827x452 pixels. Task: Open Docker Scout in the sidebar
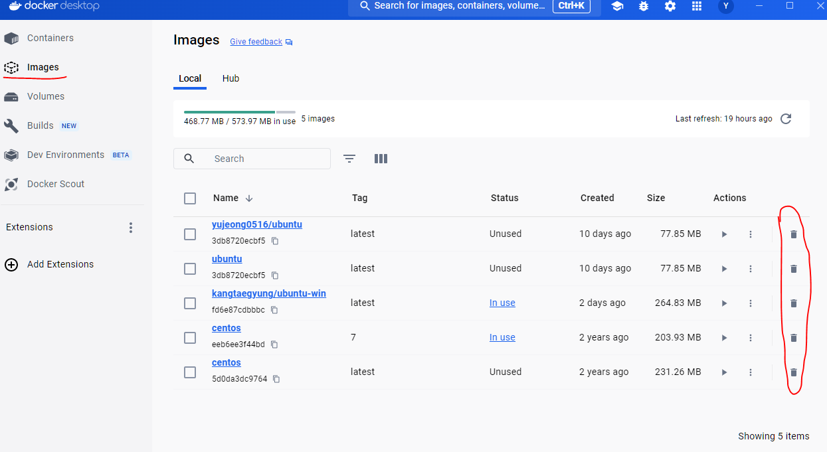pyautogui.click(x=56, y=184)
